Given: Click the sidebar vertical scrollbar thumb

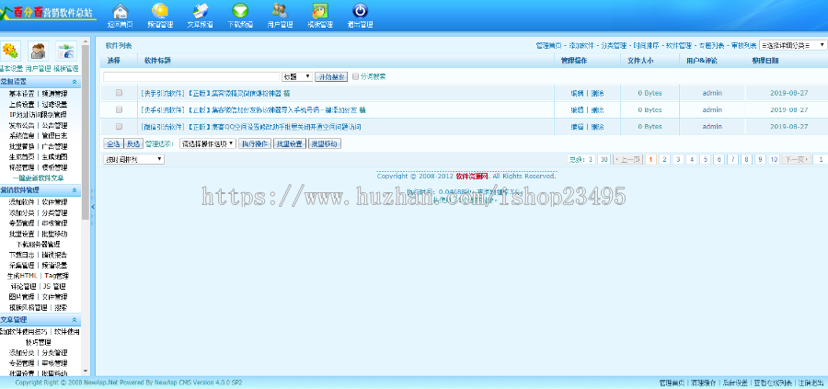Looking at the screenshot, I should (x=86, y=132).
